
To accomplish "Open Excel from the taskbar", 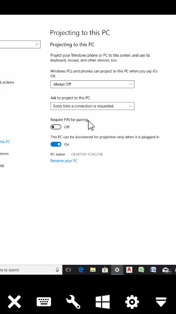I will (141, 270).
